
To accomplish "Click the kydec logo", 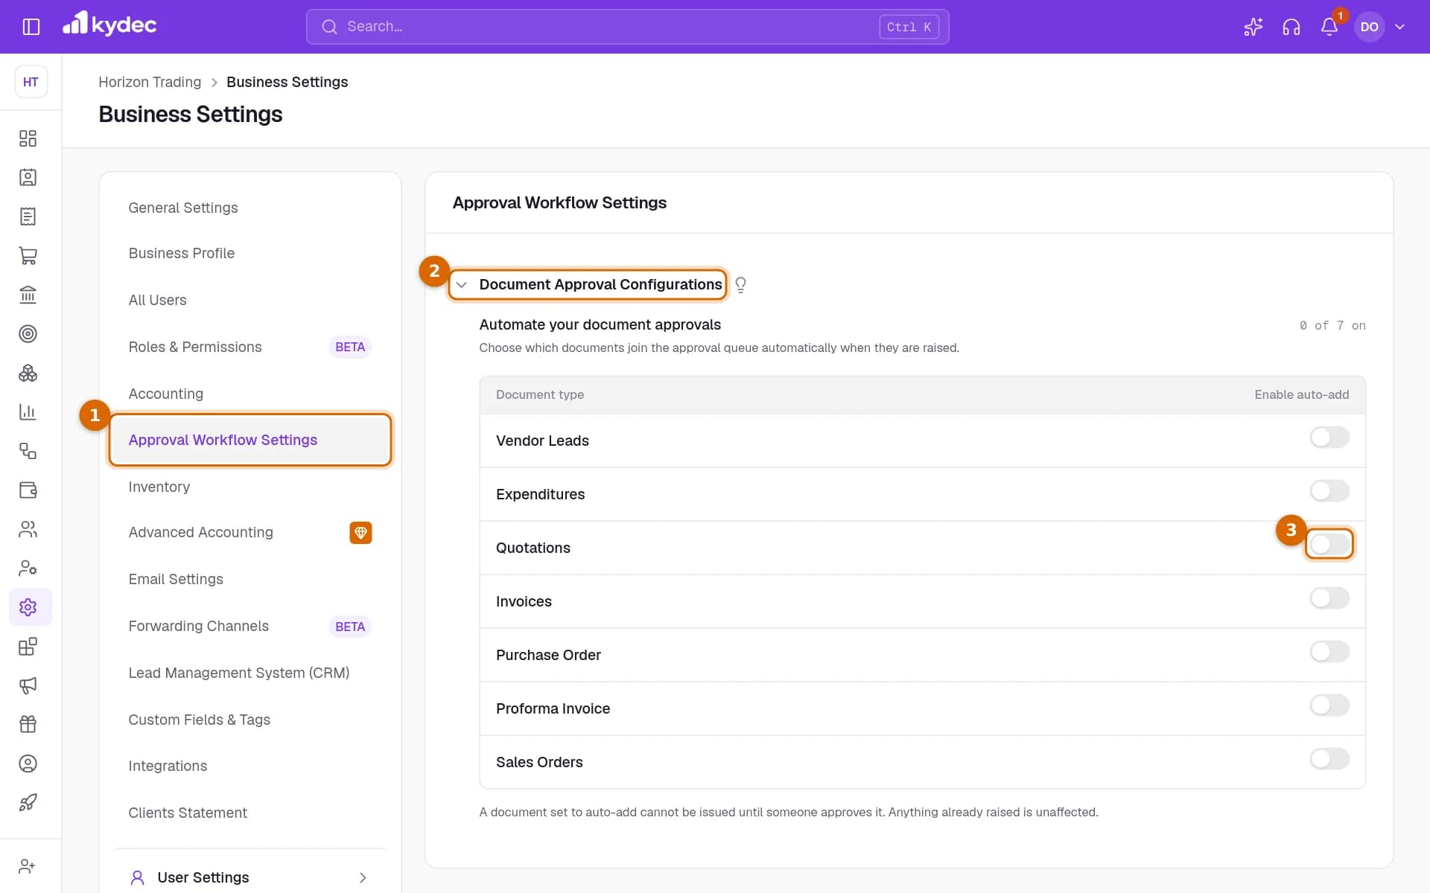I will coord(109,25).
